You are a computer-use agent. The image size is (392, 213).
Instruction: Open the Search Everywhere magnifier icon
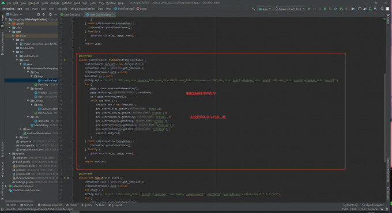pos(382,9)
